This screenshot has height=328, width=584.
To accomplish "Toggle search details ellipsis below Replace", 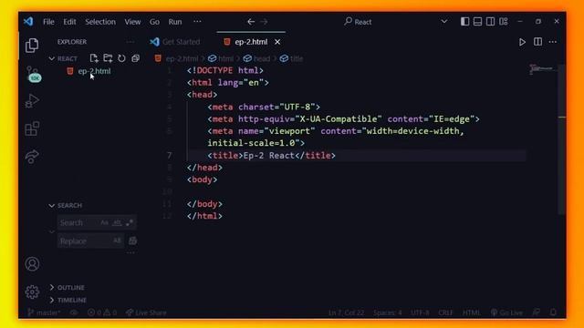I will 130,252.
